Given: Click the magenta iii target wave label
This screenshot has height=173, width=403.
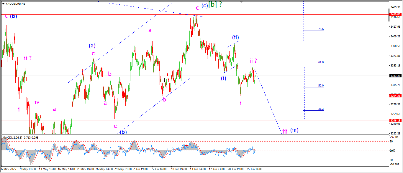Looking at the screenshot, I should pyautogui.click(x=285, y=132).
